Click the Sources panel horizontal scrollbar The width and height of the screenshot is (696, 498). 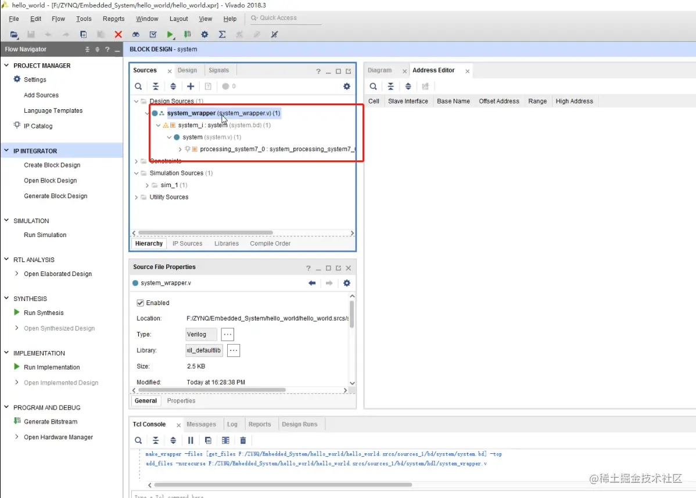click(206, 233)
